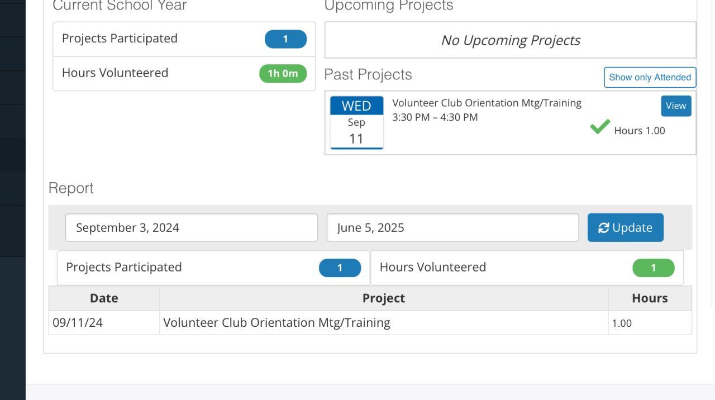Click the Past Projects Orientation Mtg/Training title

click(x=487, y=103)
